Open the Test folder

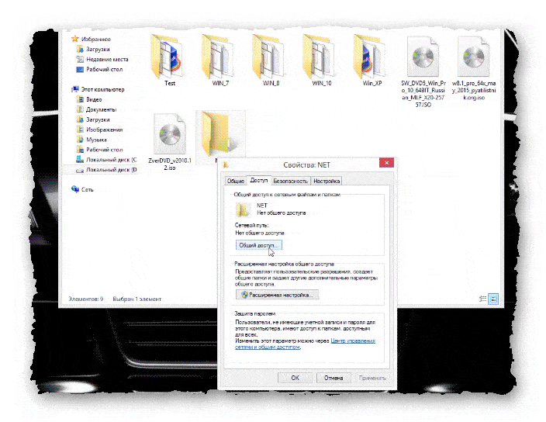[169, 60]
